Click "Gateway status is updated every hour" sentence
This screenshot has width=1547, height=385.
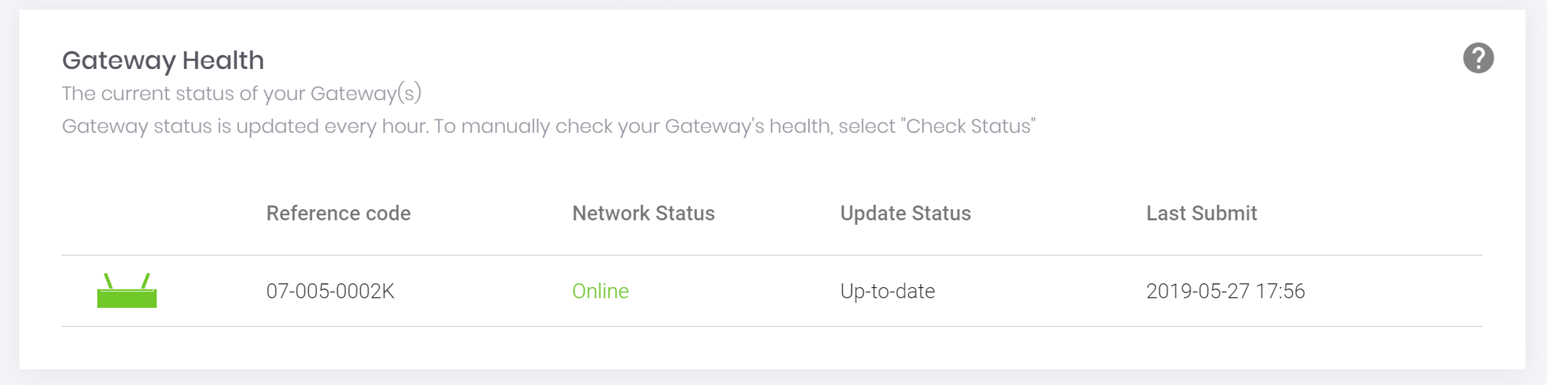[x=245, y=126]
